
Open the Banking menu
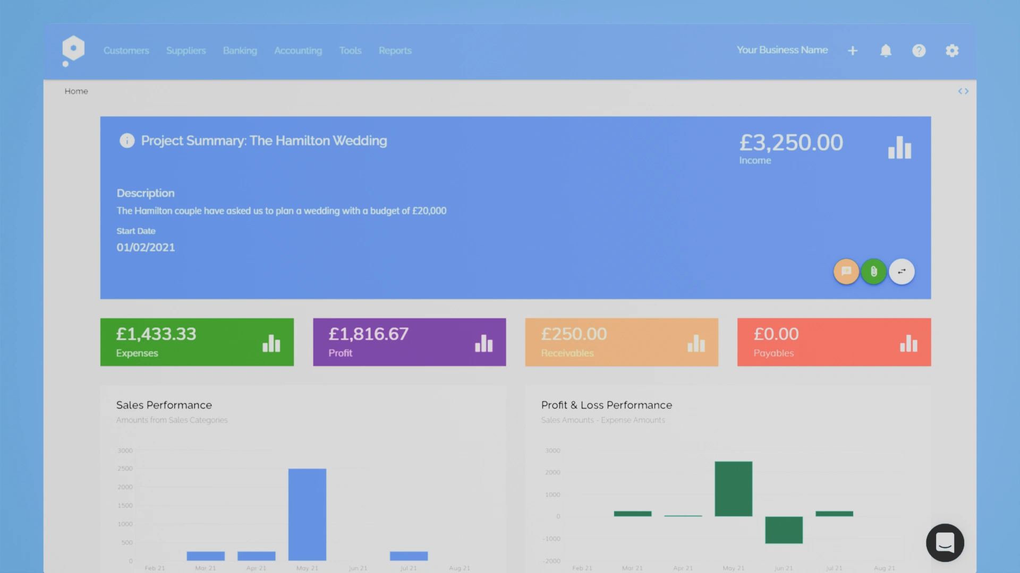point(240,50)
